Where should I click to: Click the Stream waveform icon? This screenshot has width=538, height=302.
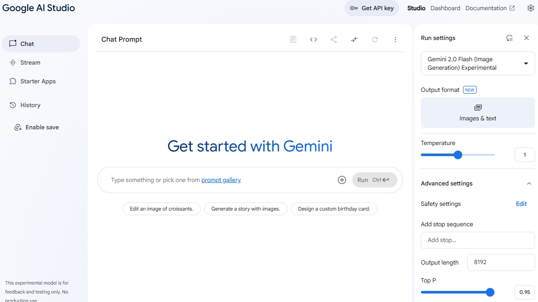(13, 63)
